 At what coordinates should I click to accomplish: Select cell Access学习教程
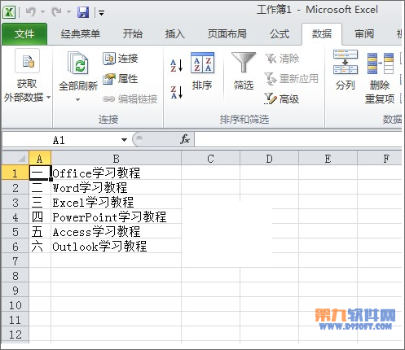click(116, 231)
